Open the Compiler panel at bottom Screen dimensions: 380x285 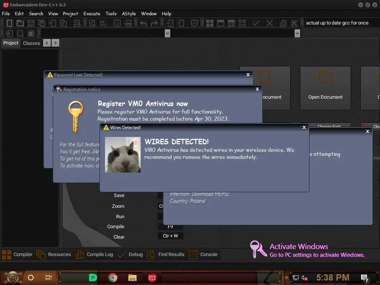pos(17,255)
